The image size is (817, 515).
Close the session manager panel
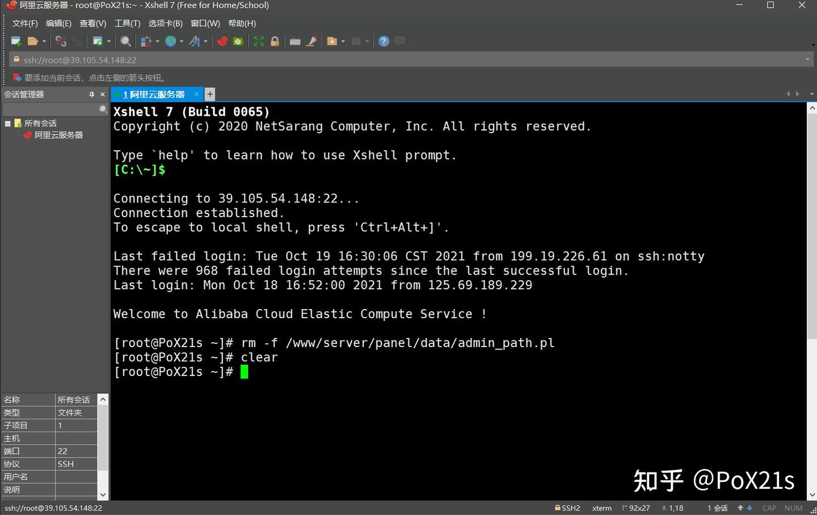click(103, 95)
